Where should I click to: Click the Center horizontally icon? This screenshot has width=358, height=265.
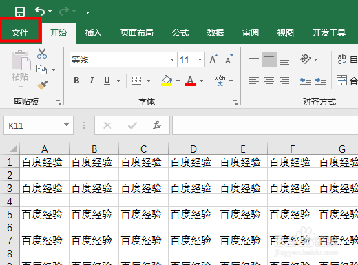269,81
